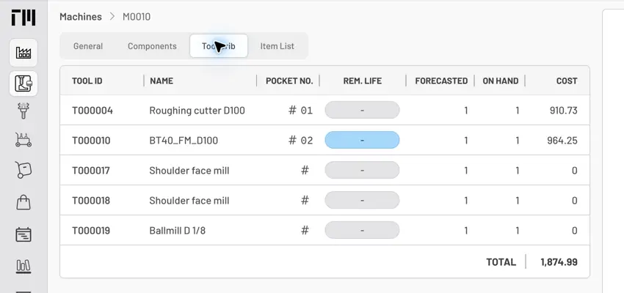Click the cost value 964.25

(x=562, y=141)
